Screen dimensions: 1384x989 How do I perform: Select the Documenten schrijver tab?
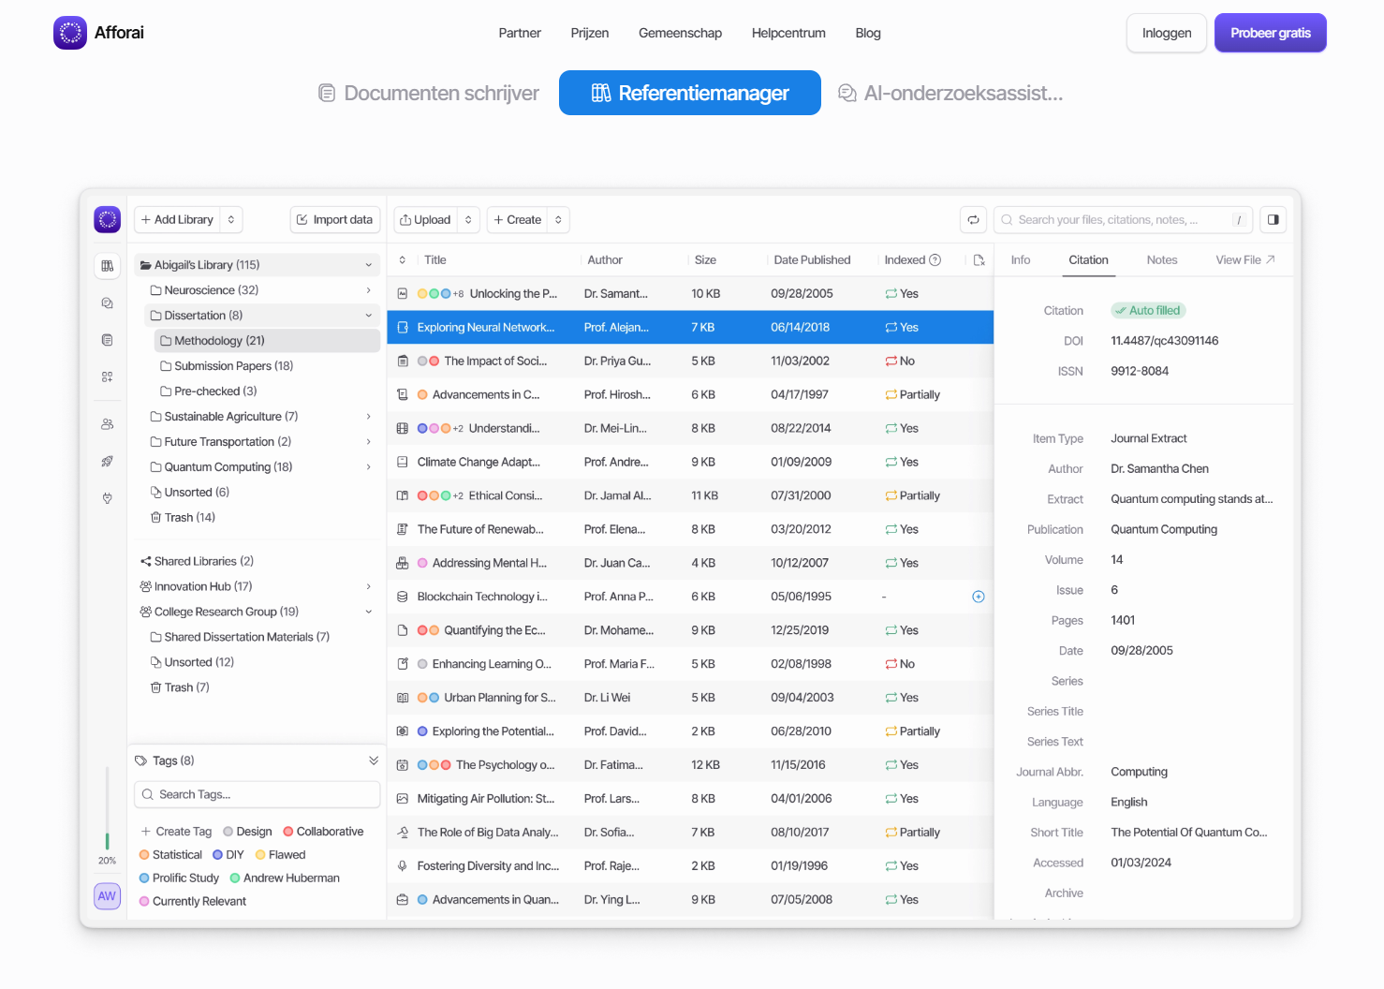pos(429,94)
